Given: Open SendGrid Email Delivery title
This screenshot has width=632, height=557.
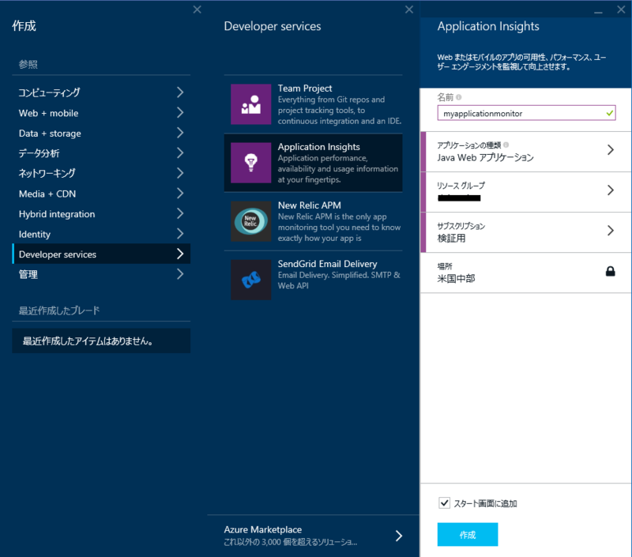Looking at the screenshot, I should coord(327,264).
